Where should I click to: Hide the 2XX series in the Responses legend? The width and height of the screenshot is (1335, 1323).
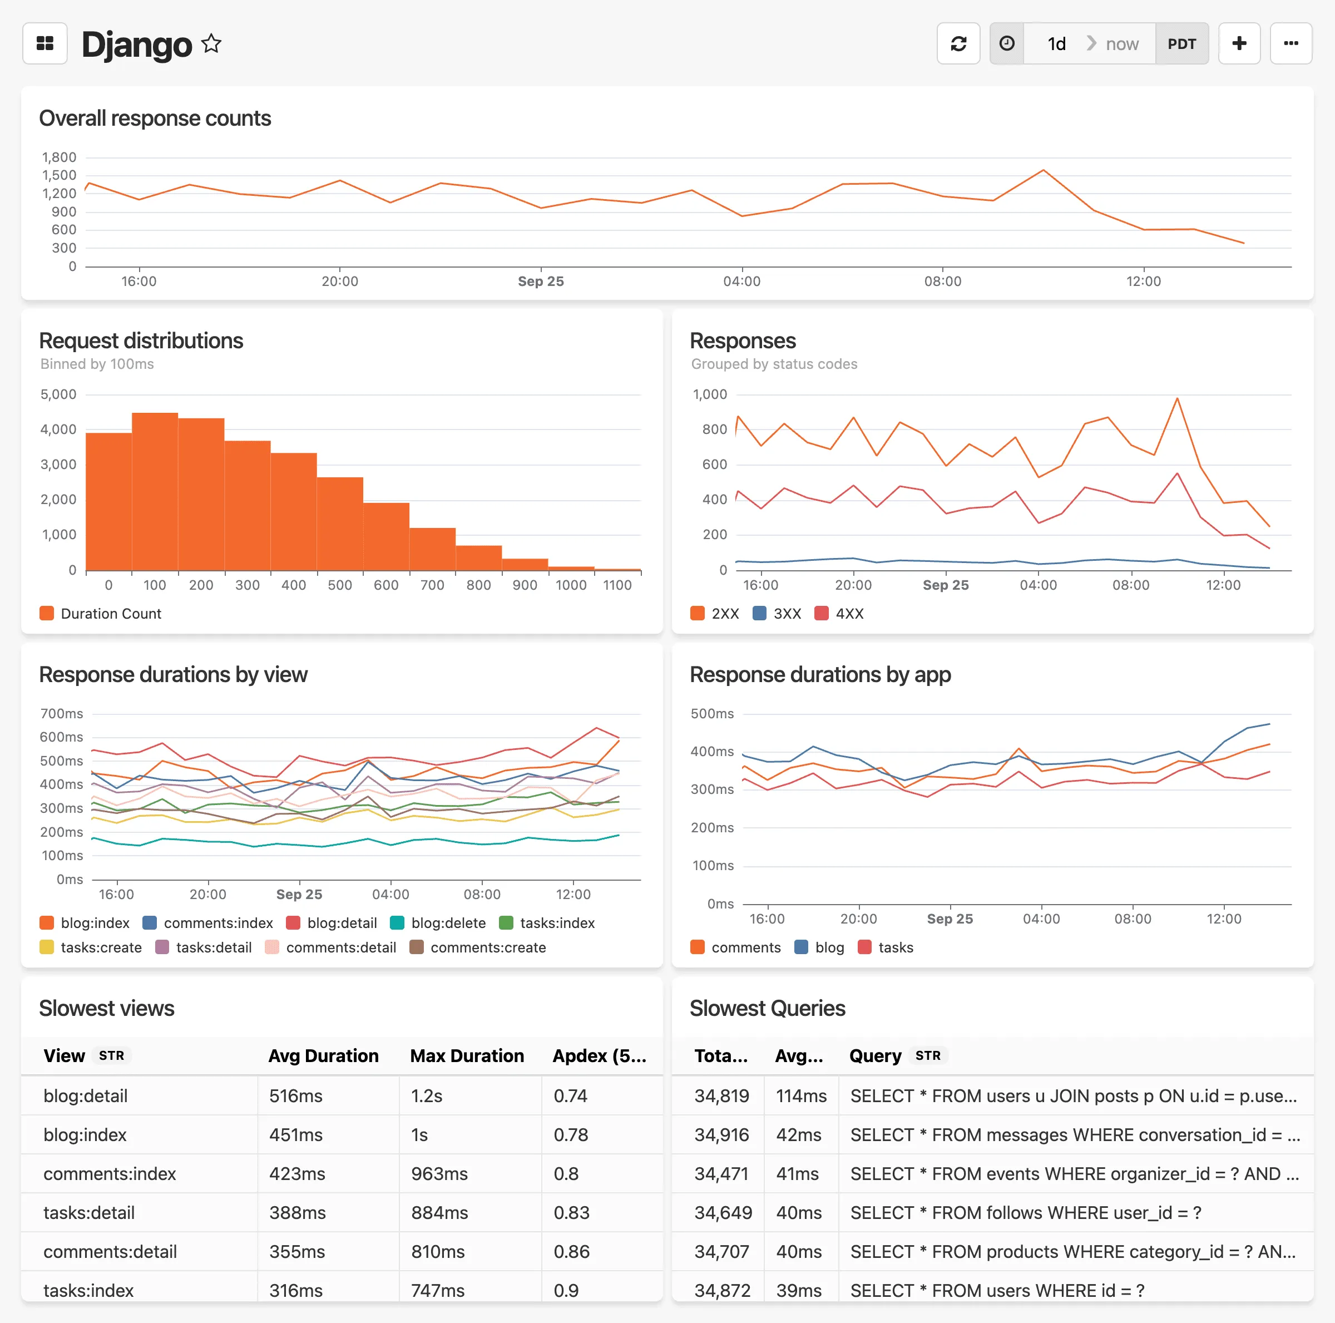(714, 613)
